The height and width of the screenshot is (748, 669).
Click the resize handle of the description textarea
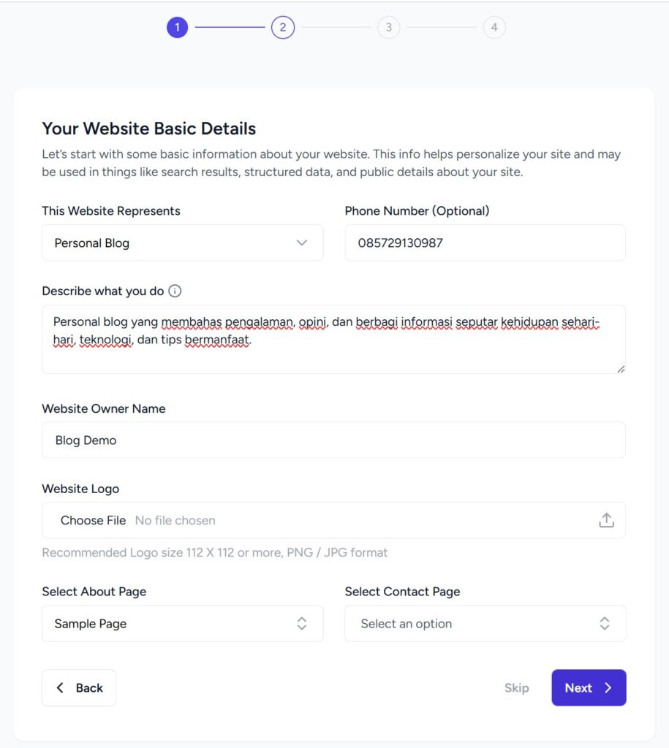621,371
